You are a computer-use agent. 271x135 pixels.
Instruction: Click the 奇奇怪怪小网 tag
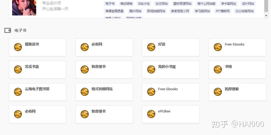[x=180, y=11]
